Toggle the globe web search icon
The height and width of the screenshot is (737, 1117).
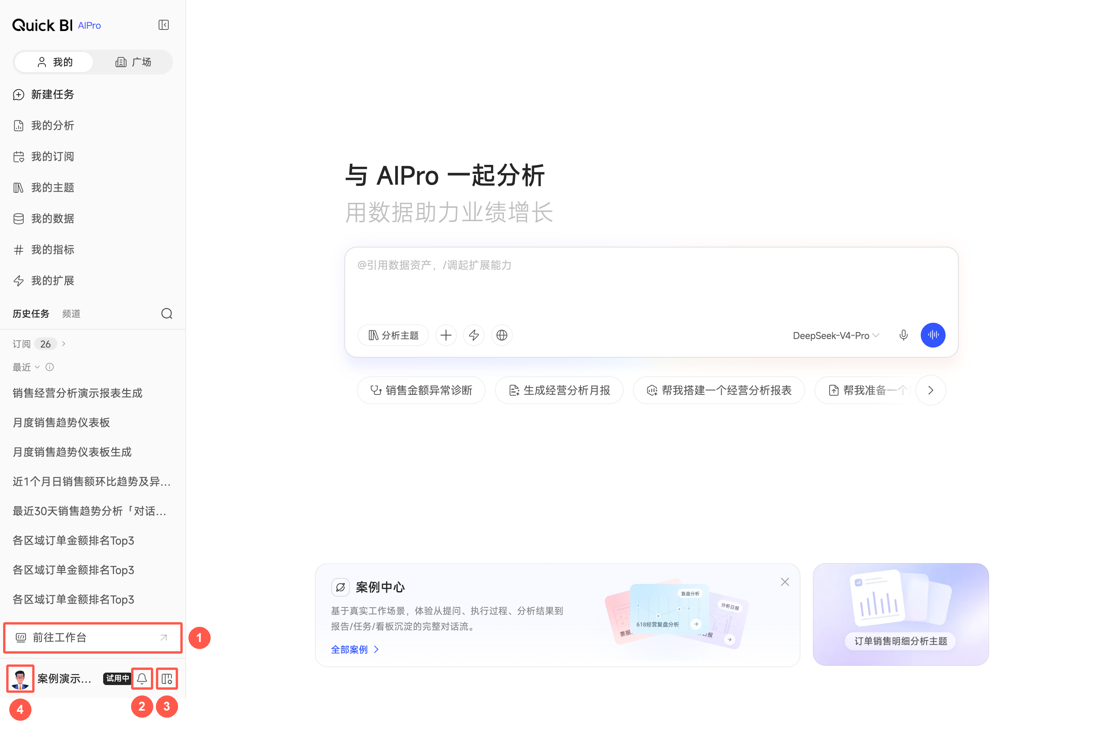[502, 335]
